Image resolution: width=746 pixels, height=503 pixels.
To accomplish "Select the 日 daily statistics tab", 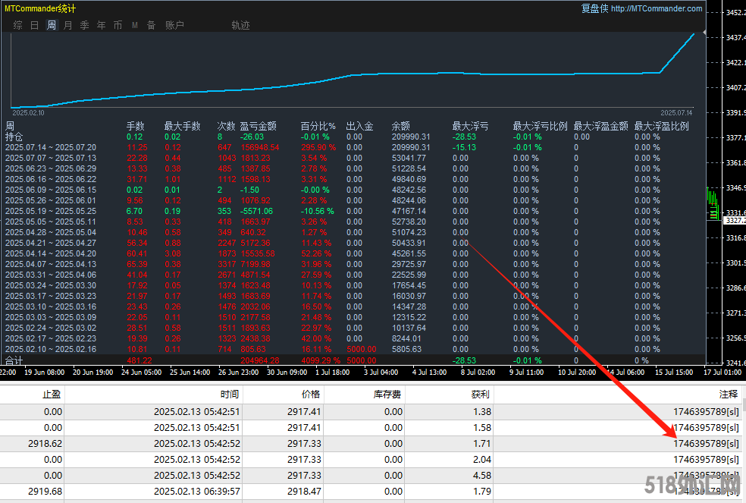I will pyautogui.click(x=34, y=25).
